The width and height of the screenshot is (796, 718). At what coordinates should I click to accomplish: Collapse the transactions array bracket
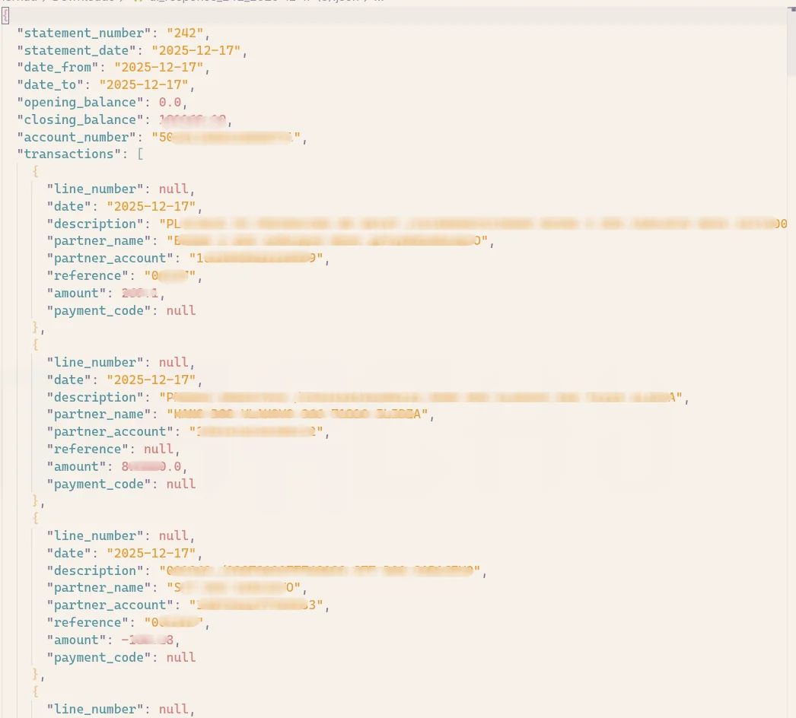140,154
